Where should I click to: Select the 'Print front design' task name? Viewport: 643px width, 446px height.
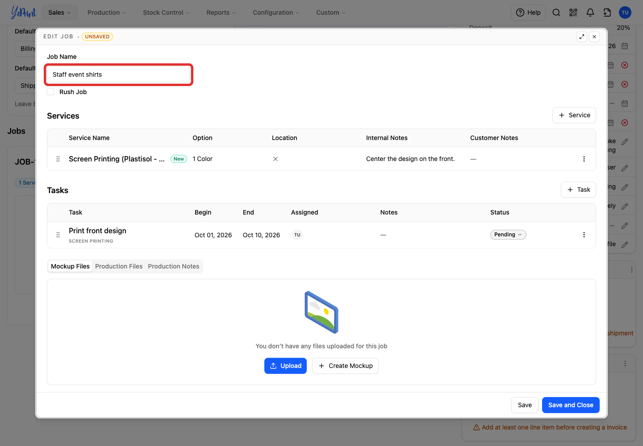coord(97,231)
